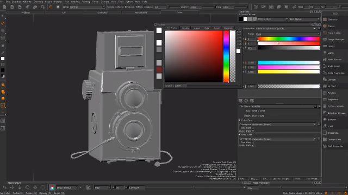Select the Eyedropper tool in left toolbox
348x195 pixels.
coord(3,53)
